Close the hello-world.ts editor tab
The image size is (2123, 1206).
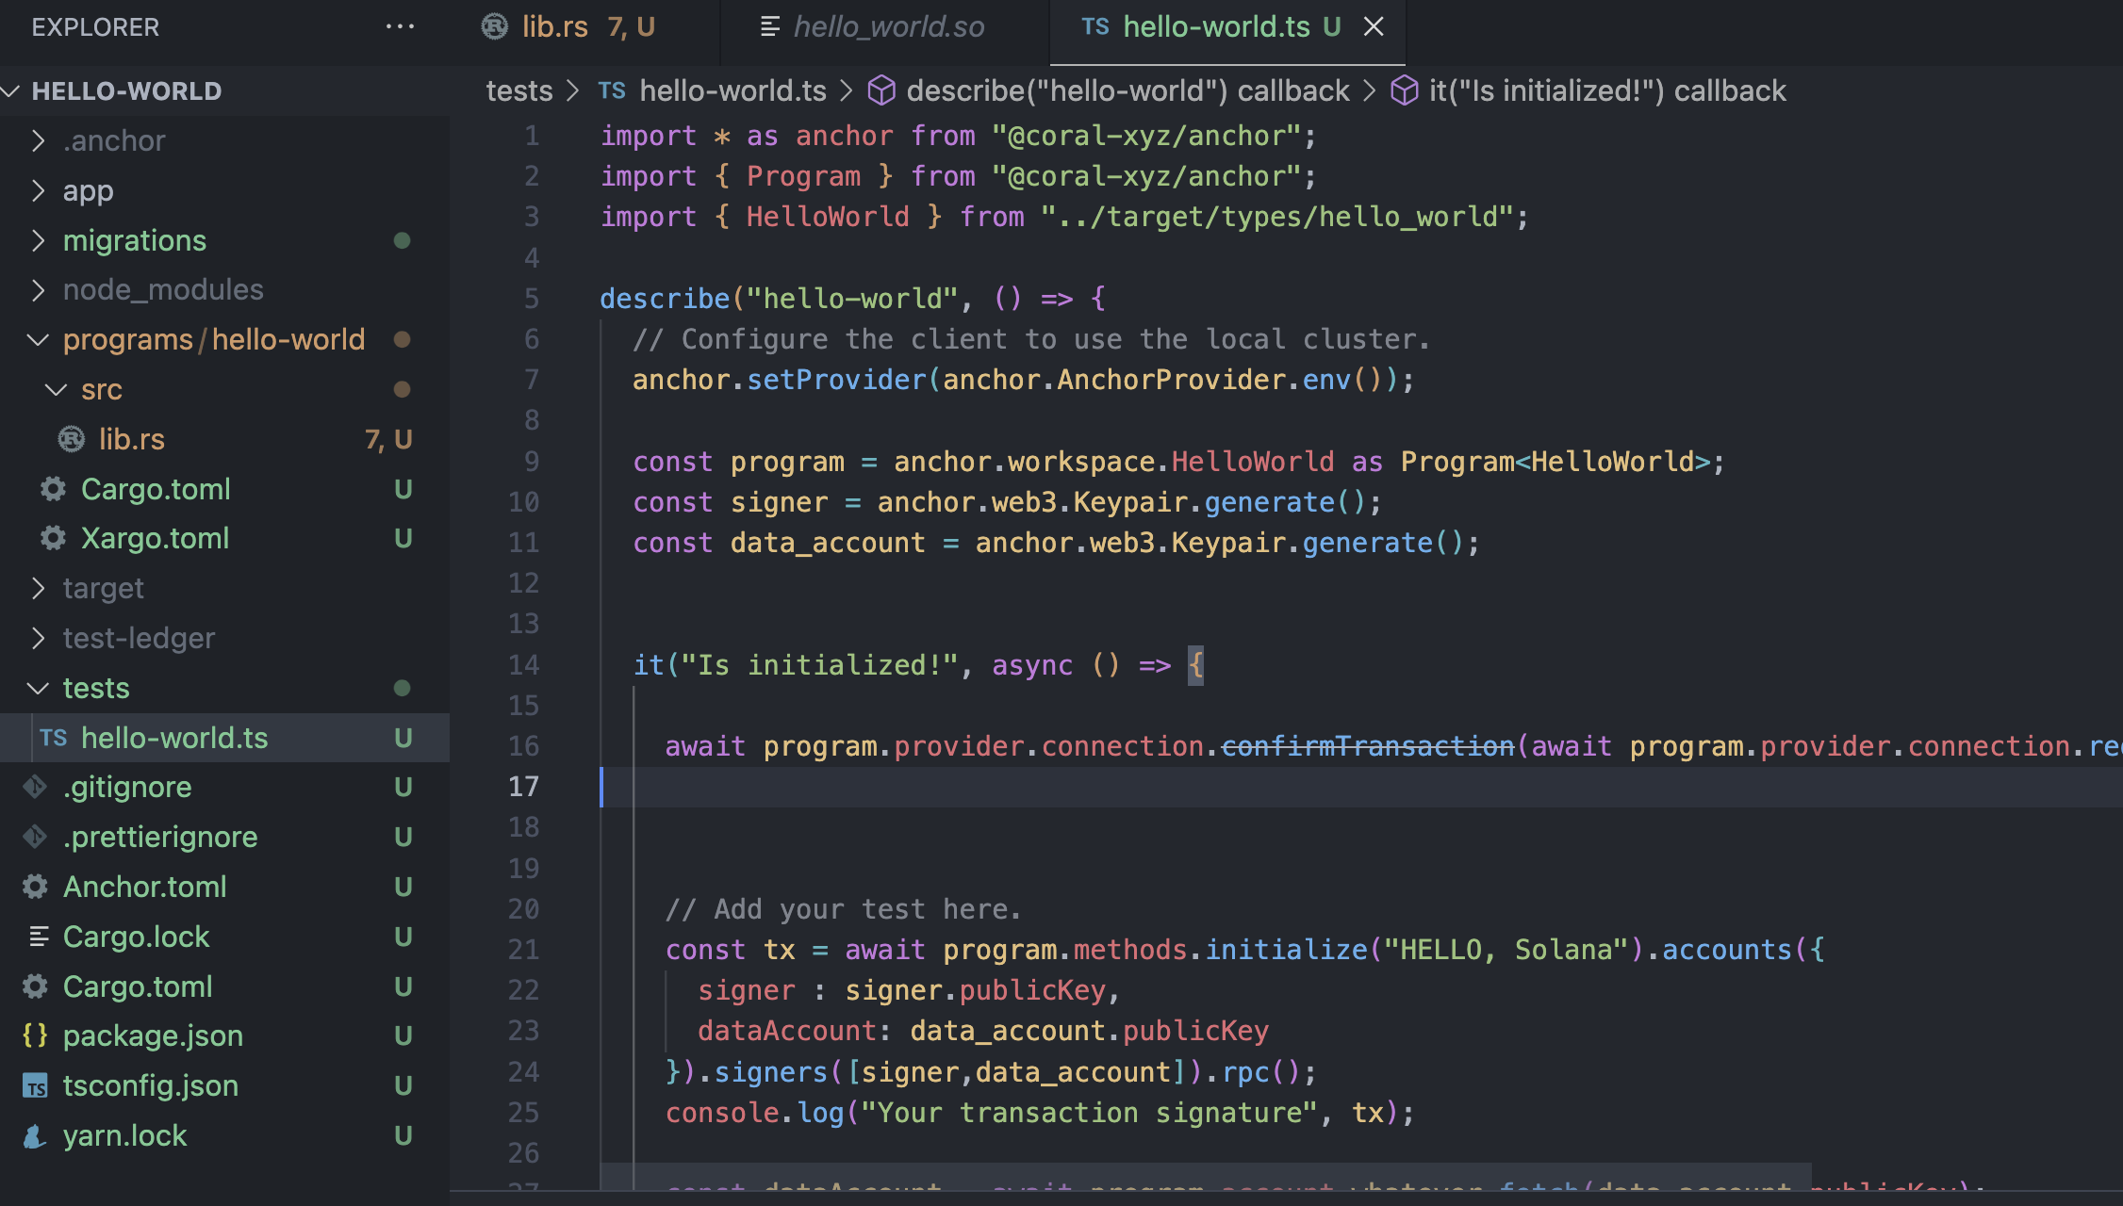click(x=1374, y=26)
